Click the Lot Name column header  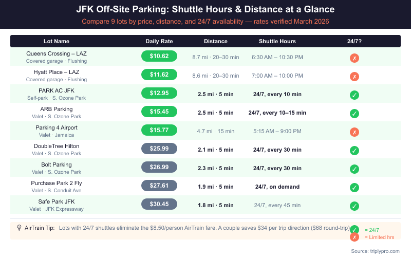click(57, 41)
